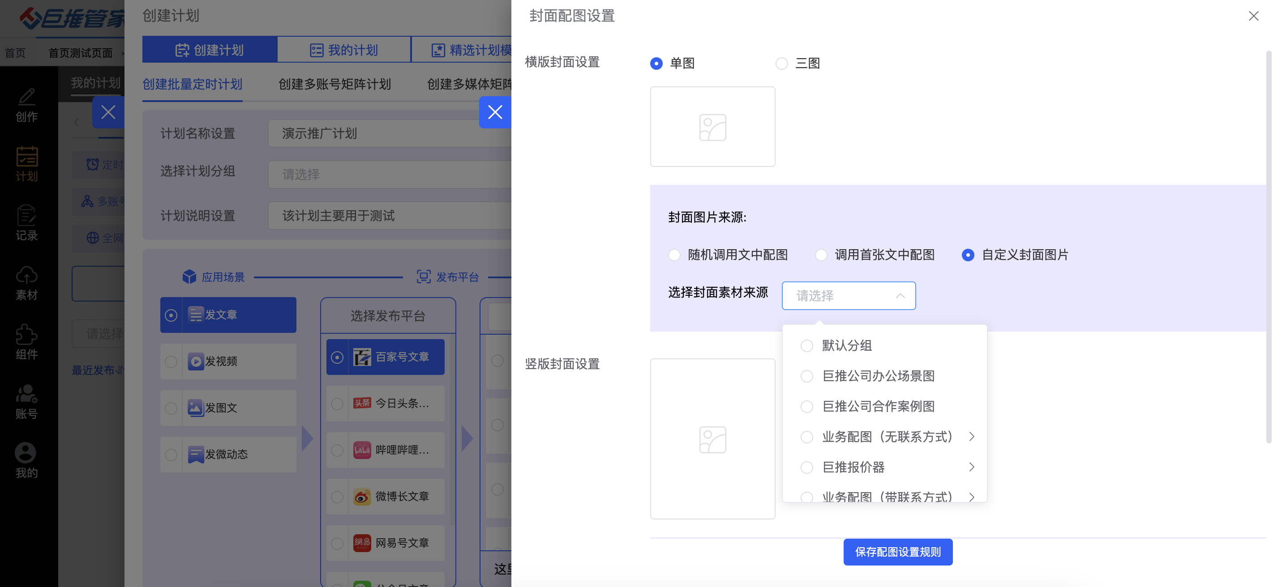The image size is (1278, 587).
Task: Open the 选择封面素材来源 dropdown
Action: click(x=849, y=296)
